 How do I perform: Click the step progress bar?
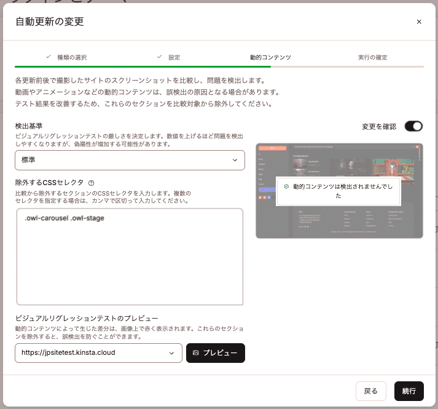[x=219, y=66]
